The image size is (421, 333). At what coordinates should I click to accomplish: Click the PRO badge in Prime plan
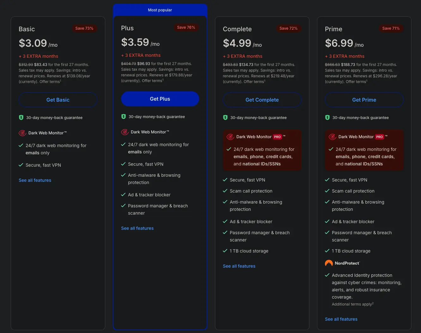[380, 137]
